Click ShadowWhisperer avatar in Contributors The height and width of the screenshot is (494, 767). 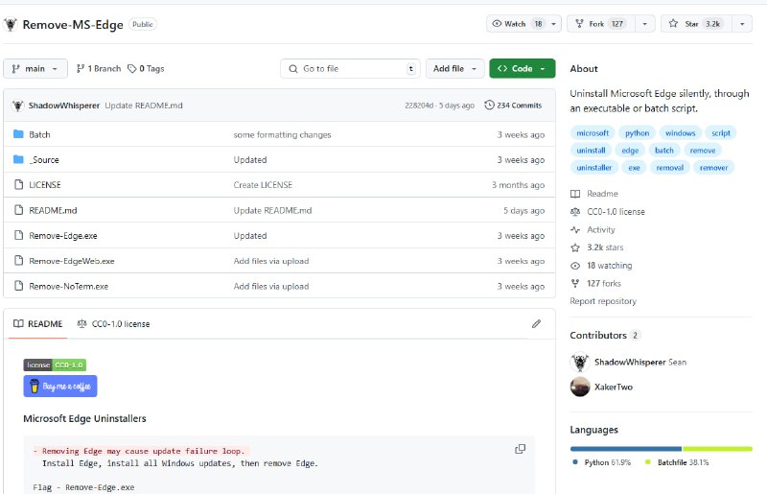[x=579, y=362]
